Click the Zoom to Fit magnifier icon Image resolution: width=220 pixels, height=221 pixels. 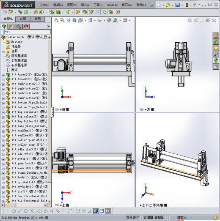click(56, 20)
